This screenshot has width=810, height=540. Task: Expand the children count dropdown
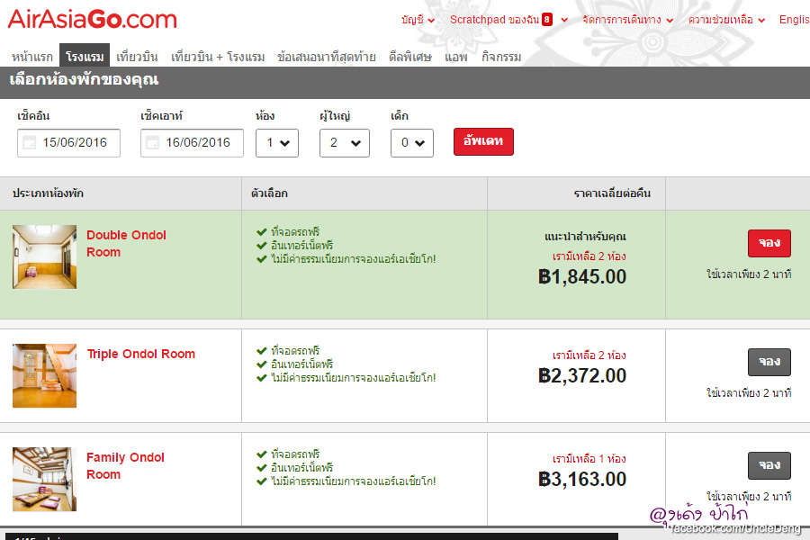click(411, 142)
